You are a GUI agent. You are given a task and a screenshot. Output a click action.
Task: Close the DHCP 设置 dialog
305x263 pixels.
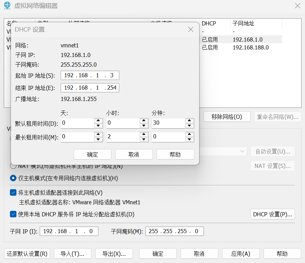click(x=191, y=30)
